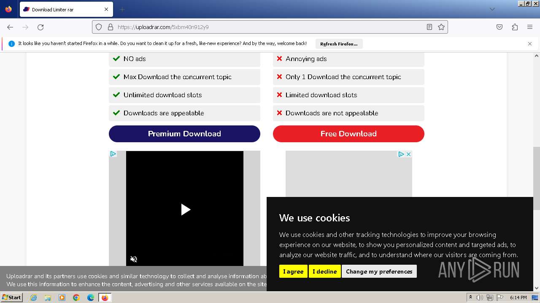
Task: Open media player taskbar icon
Action: coord(62,298)
